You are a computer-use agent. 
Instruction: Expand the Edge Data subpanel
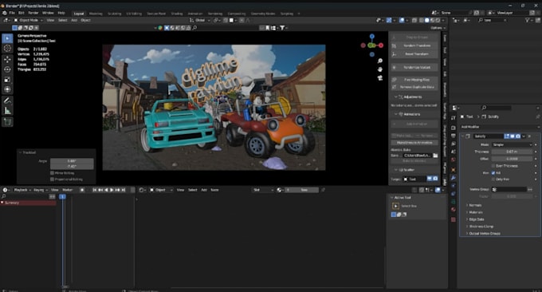[477, 219]
